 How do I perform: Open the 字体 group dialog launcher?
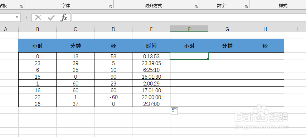pos(111,7)
